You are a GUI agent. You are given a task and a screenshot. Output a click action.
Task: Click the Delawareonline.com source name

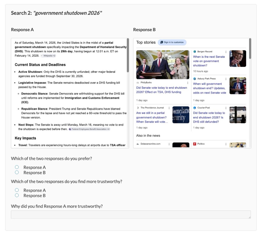point(150,144)
